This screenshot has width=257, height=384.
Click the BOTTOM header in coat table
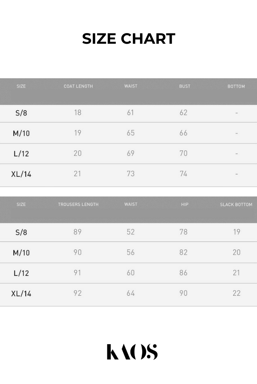click(236, 86)
